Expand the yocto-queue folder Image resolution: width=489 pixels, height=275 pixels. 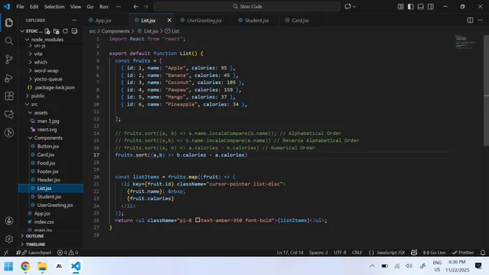pyautogui.click(x=48, y=79)
